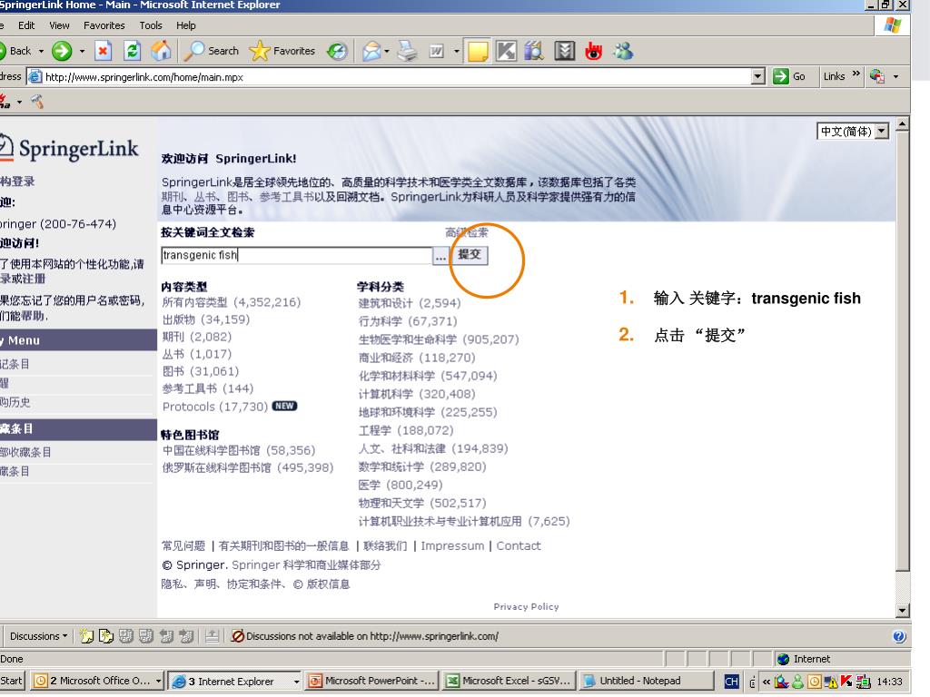Click the page scrollbar down arrow
Image resolution: width=930 pixels, height=697 pixels.
pyautogui.click(x=902, y=610)
